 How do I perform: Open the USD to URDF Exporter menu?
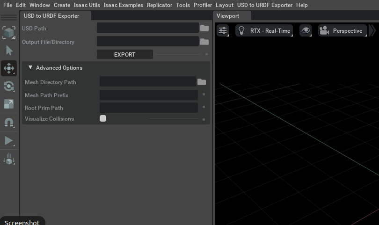(x=265, y=5)
